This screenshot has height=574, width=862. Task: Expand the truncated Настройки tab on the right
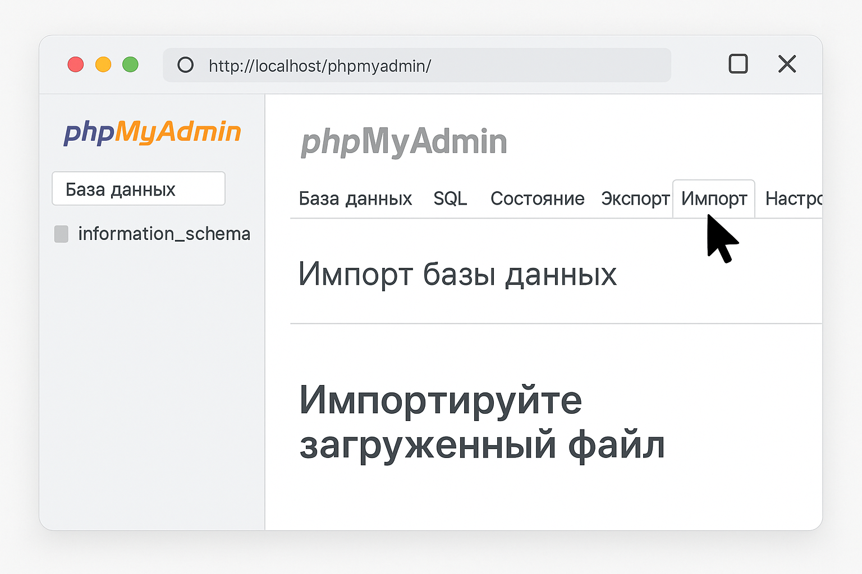tap(794, 198)
